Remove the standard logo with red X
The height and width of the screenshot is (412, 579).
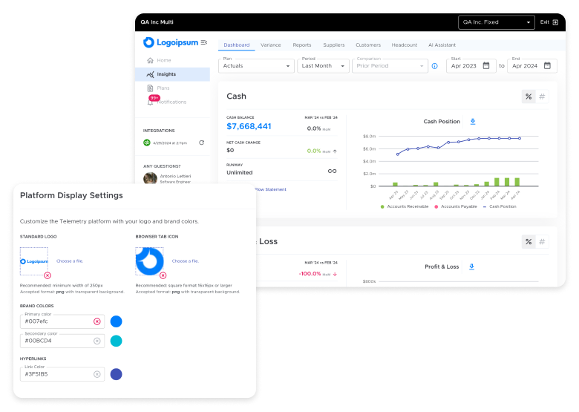coord(48,275)
